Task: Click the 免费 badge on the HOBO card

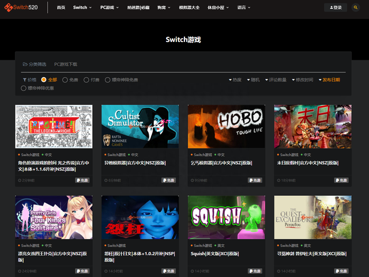Action: 255,180
